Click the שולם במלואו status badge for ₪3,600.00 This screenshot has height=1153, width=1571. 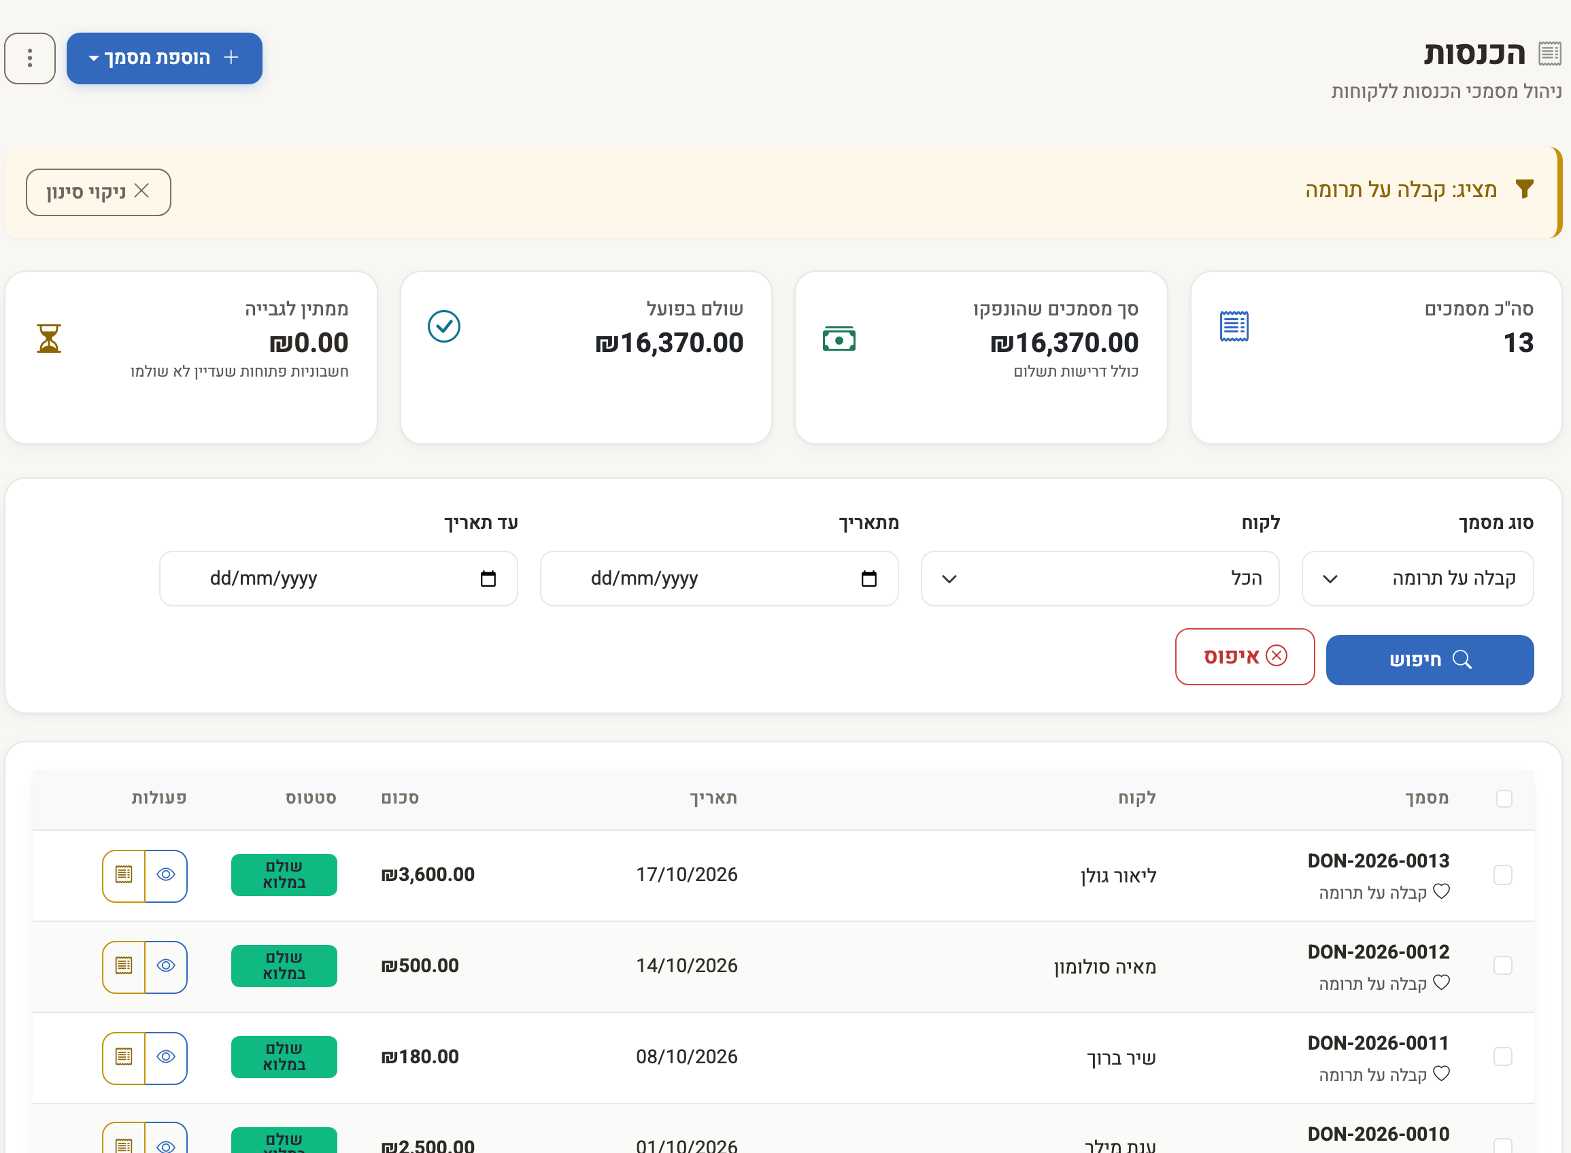click(284, 874)
